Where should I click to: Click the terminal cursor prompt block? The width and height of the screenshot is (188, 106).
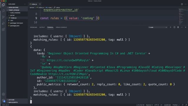pos(31,102)
